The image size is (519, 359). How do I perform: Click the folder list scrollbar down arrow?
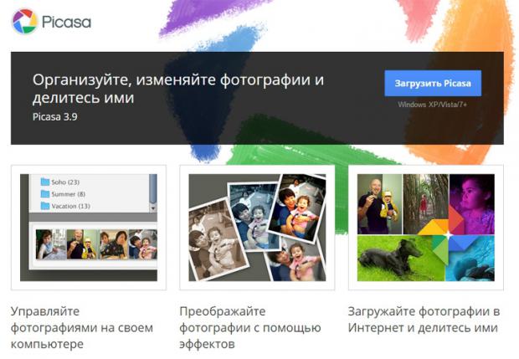tap(153, 208)
